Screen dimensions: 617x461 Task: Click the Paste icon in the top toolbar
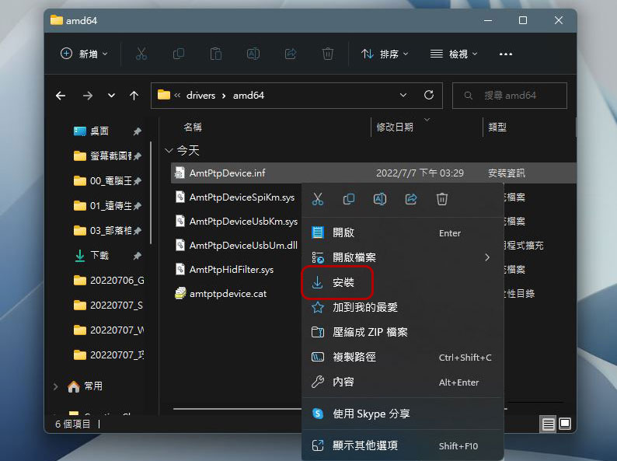(x=215, y=54)
